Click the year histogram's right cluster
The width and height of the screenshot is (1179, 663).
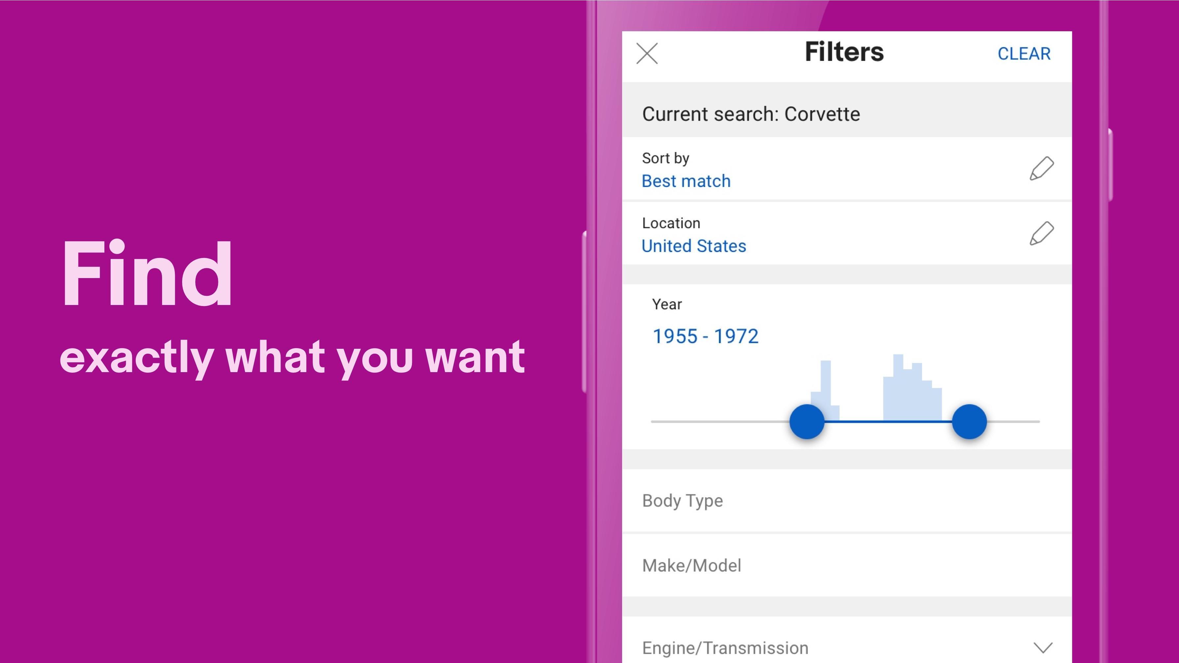[912, 387]
